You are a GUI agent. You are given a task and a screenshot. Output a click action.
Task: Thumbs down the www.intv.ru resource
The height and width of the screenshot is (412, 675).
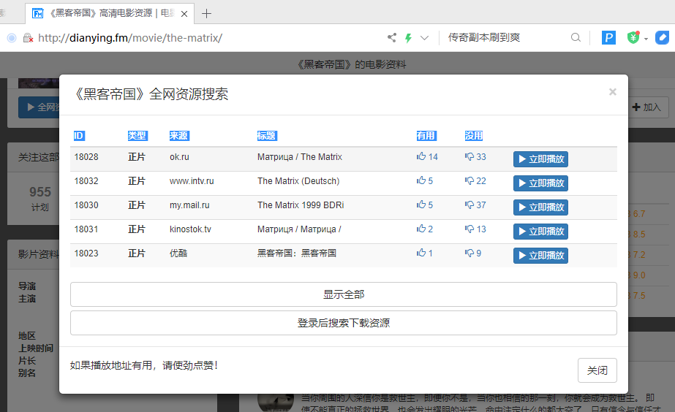[475, 181]
